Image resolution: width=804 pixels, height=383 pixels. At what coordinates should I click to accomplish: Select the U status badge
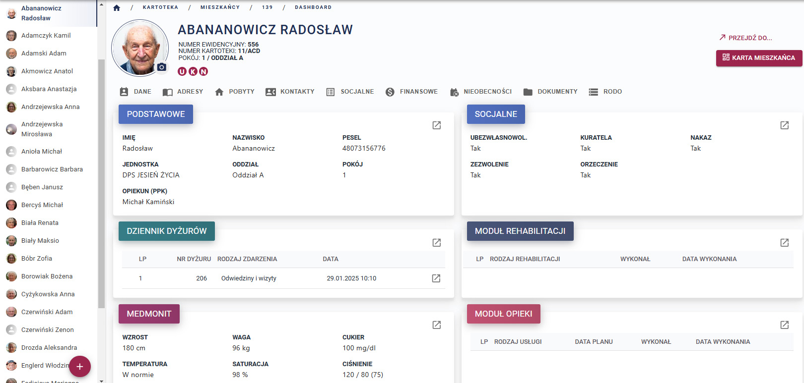182,71
